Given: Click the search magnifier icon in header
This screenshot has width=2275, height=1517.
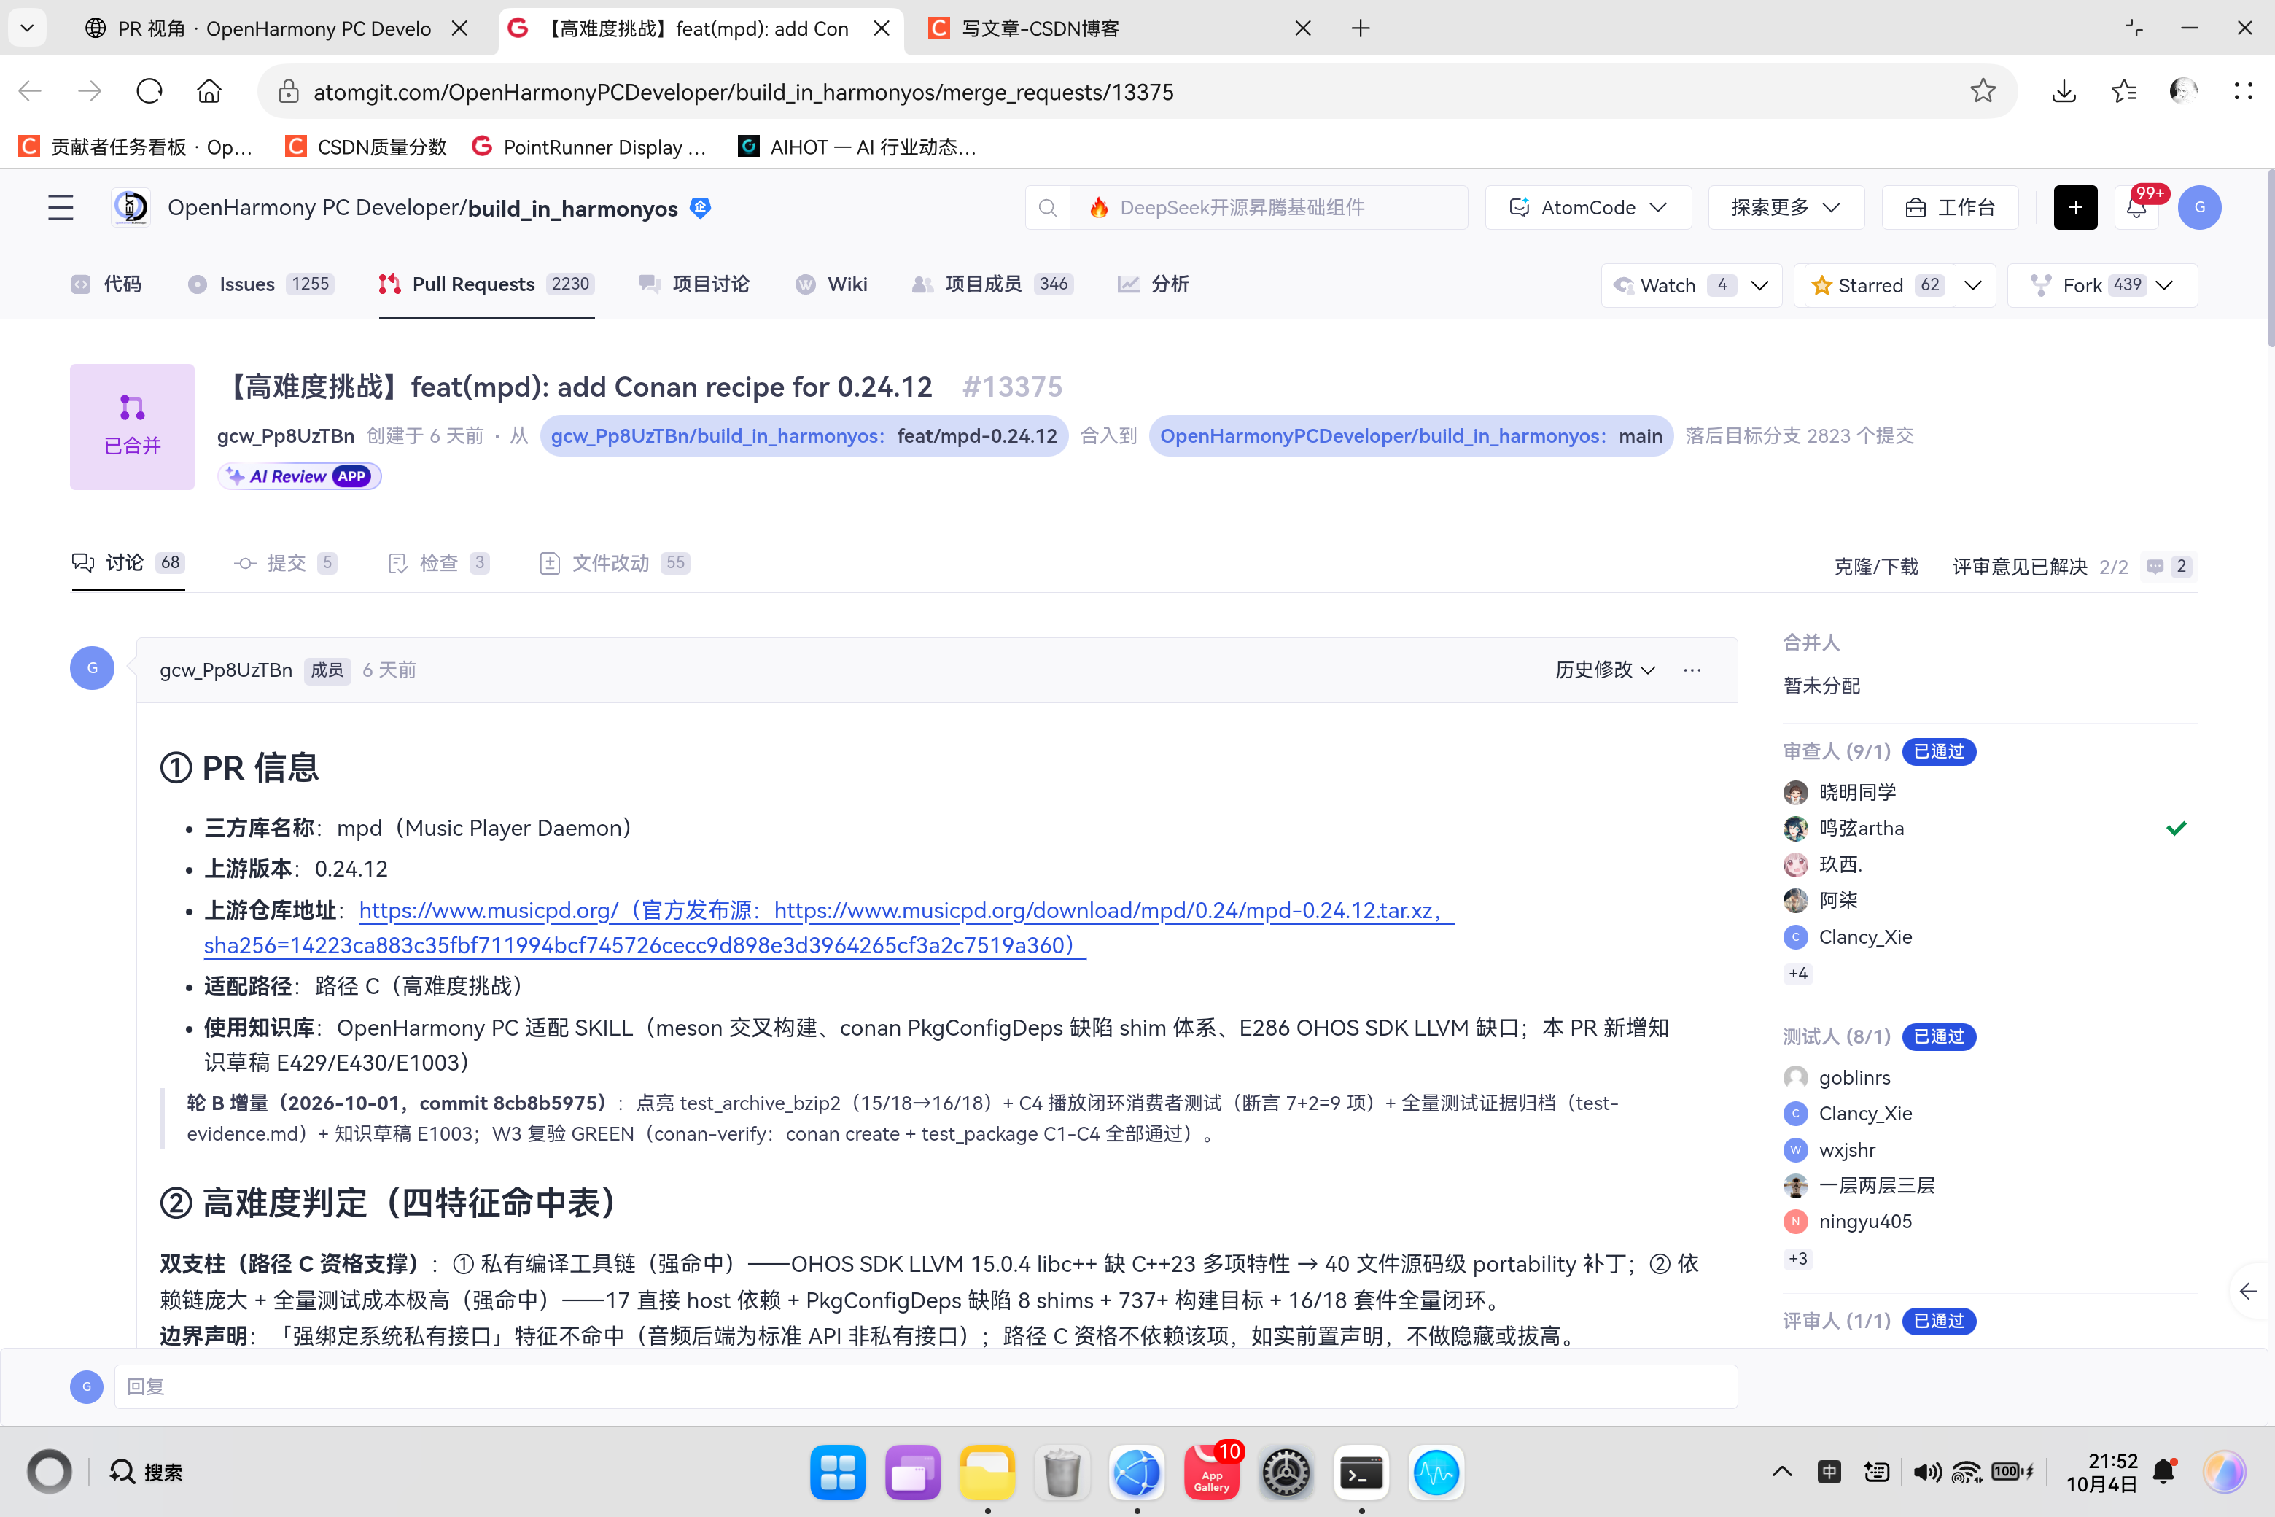Looking at the screenshot, I should click(x=1048, y=207).
